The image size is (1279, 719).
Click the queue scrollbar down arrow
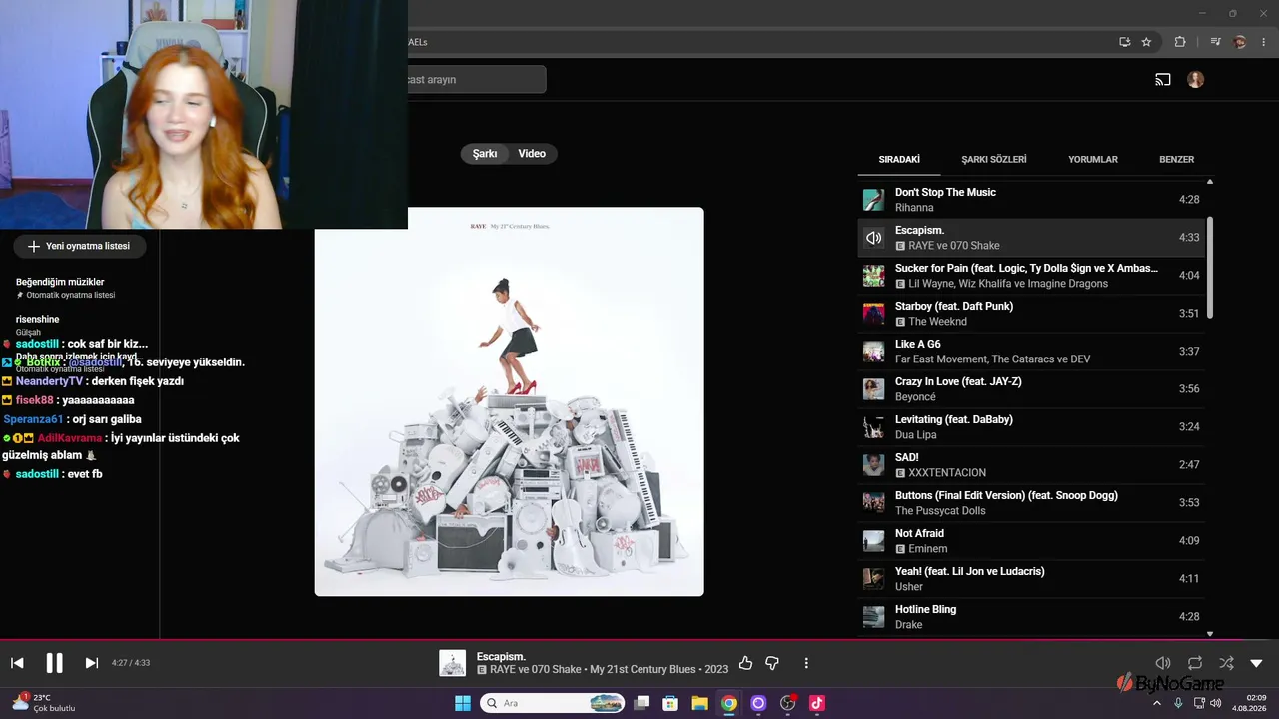pyautogui.click(x=1210, y=633)
